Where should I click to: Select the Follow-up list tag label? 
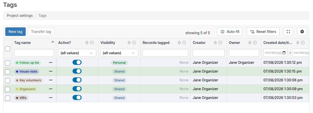pos(28,63)
